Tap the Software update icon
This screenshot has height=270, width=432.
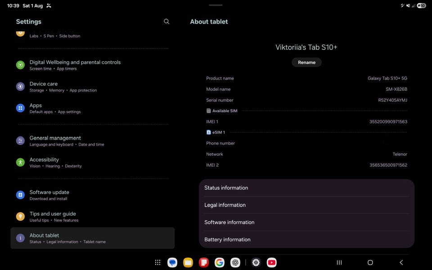coord(20,195)
